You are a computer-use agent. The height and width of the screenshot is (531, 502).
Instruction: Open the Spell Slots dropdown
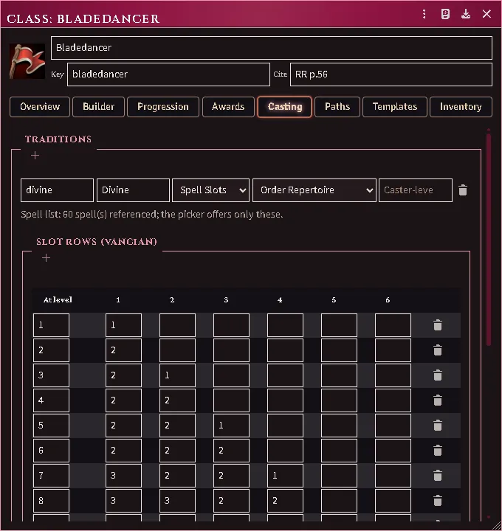point(211,190)
